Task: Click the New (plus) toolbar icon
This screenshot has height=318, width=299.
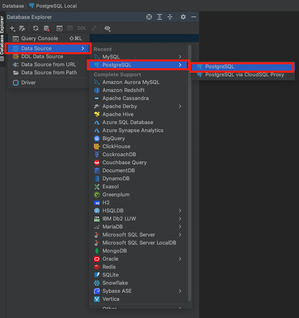Action: (12, 29)
